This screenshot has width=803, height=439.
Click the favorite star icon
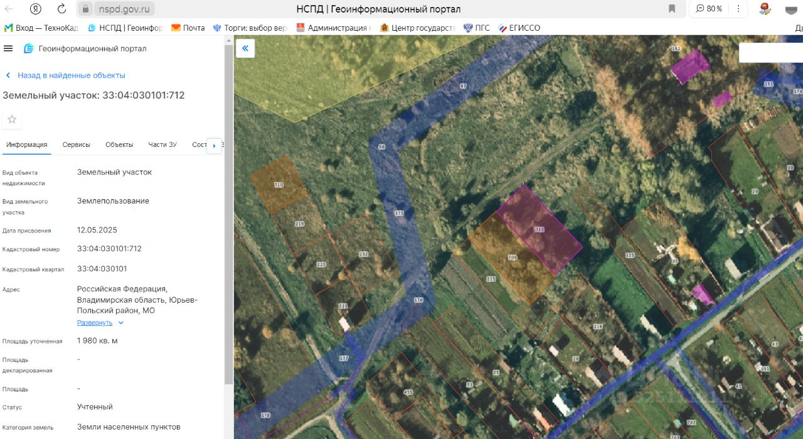click(12, 119)
